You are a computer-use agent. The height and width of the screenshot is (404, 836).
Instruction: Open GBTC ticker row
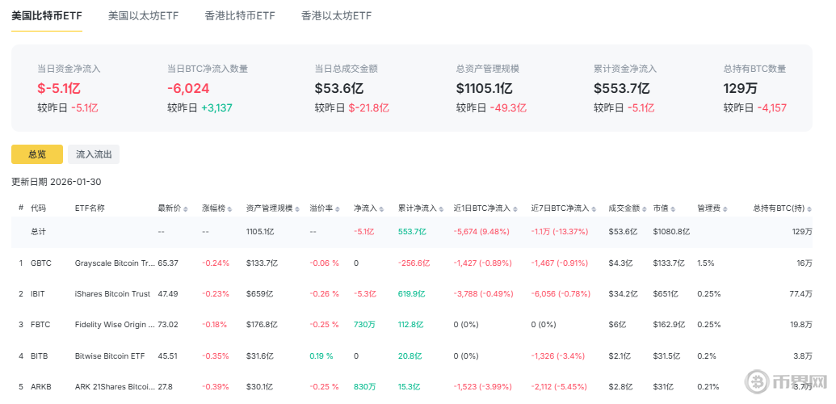(x=40, y=263)
